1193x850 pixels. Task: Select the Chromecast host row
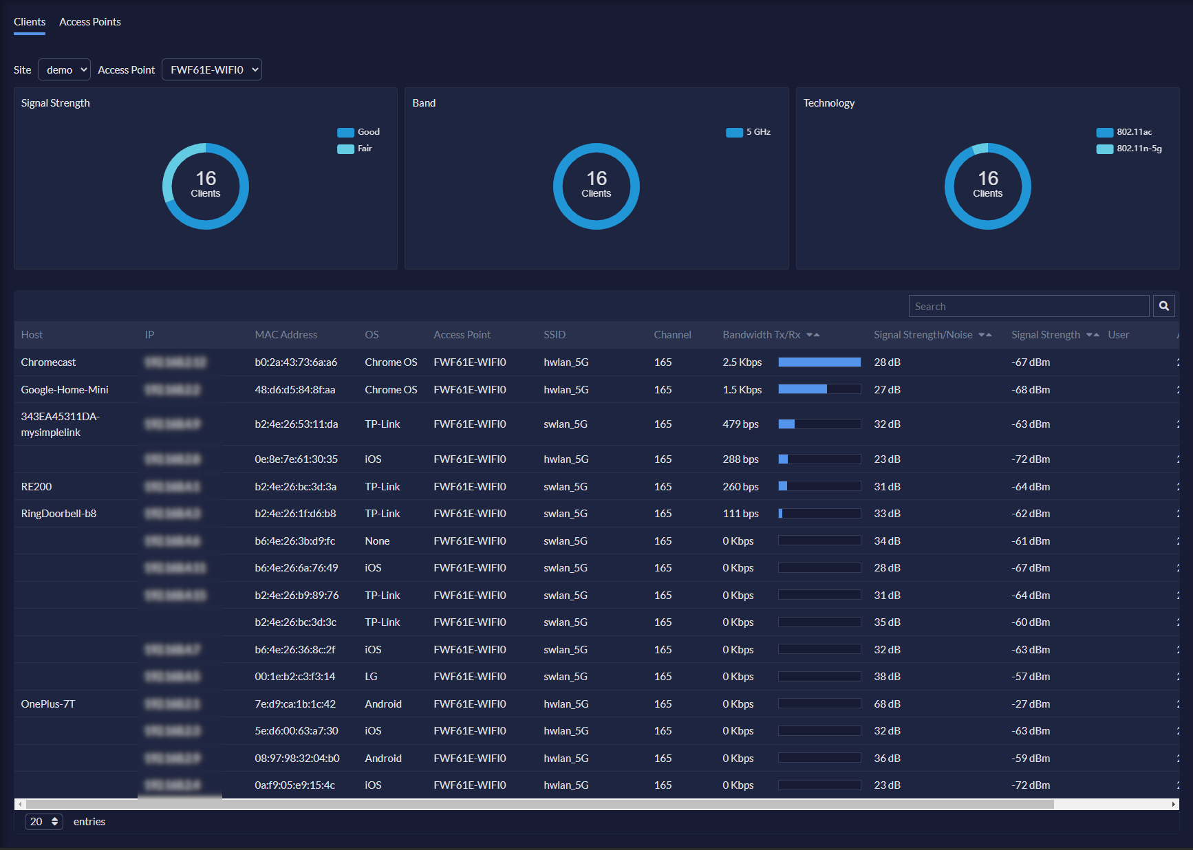596,362
